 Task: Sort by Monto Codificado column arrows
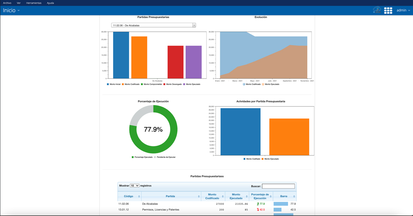pyautogui.click(x=223, y=197)
